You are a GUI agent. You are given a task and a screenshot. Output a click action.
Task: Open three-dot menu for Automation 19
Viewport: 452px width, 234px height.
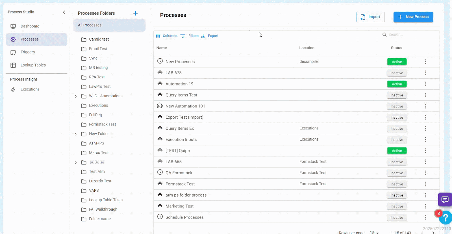(425, 84)
